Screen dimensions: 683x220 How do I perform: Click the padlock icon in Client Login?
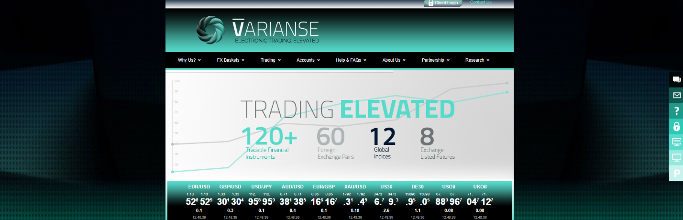(x=430, y=3)
